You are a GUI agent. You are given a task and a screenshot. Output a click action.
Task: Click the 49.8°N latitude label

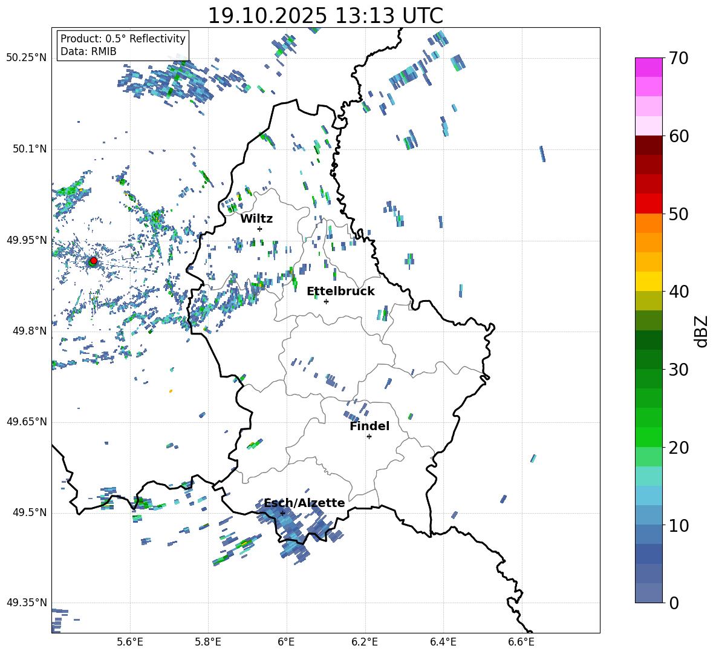tap(29, 331)
